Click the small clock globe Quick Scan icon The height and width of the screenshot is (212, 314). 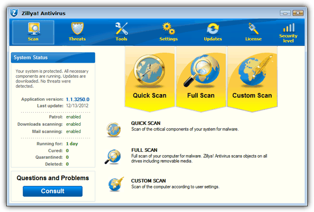pos(114,129)
